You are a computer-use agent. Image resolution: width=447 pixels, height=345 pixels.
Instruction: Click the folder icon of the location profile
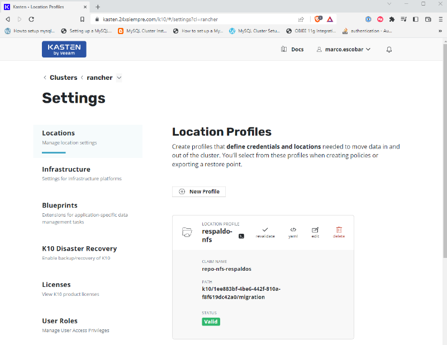click(x=187, y=232)
